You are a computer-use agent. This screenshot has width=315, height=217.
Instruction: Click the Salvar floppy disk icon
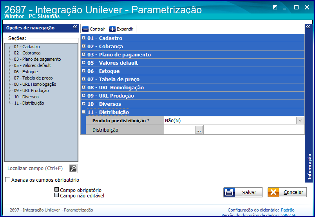point(229,192)
